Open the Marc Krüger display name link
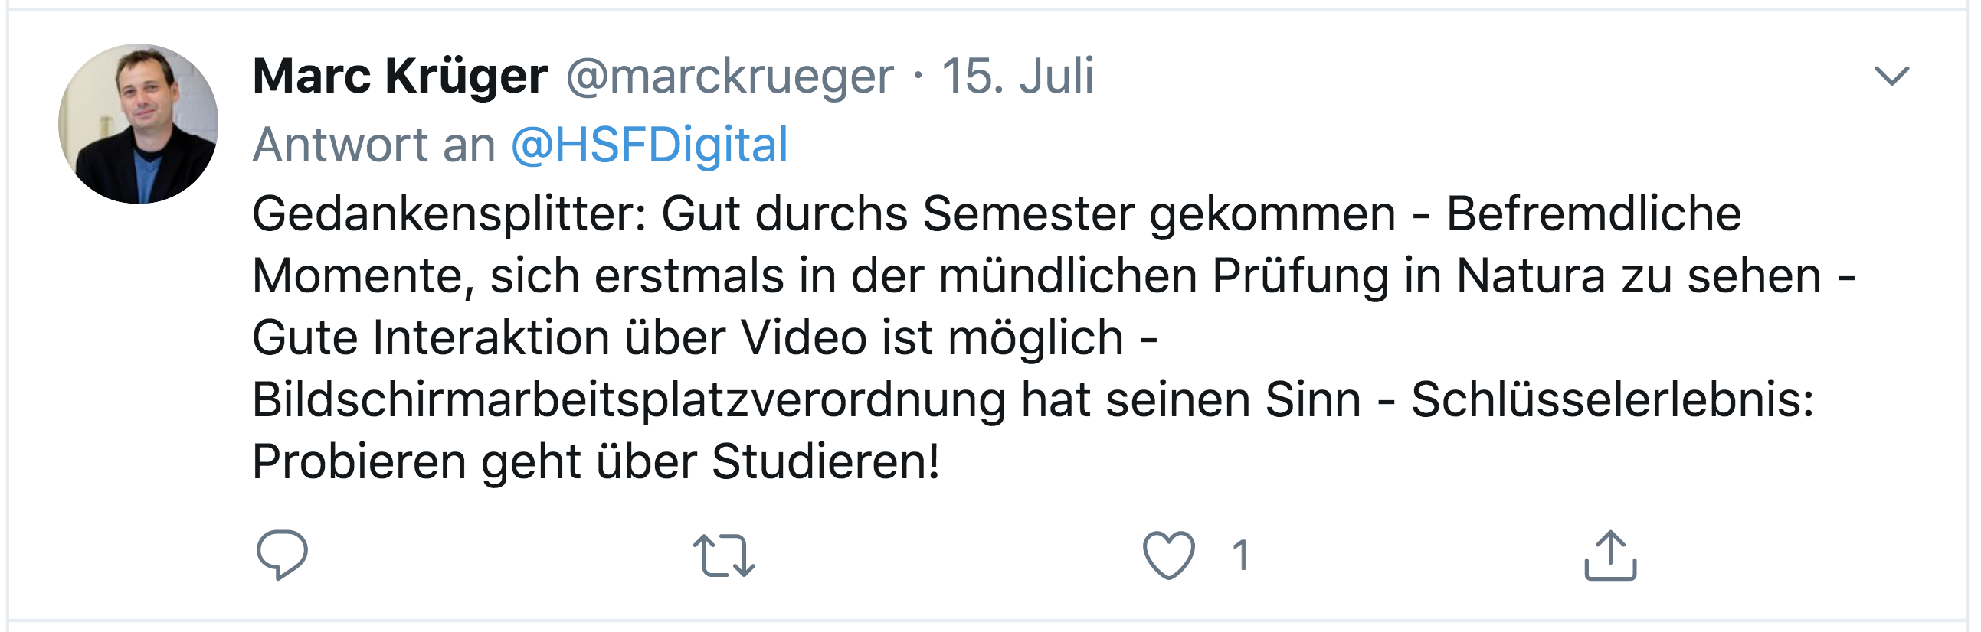 [x=400, y=76]
